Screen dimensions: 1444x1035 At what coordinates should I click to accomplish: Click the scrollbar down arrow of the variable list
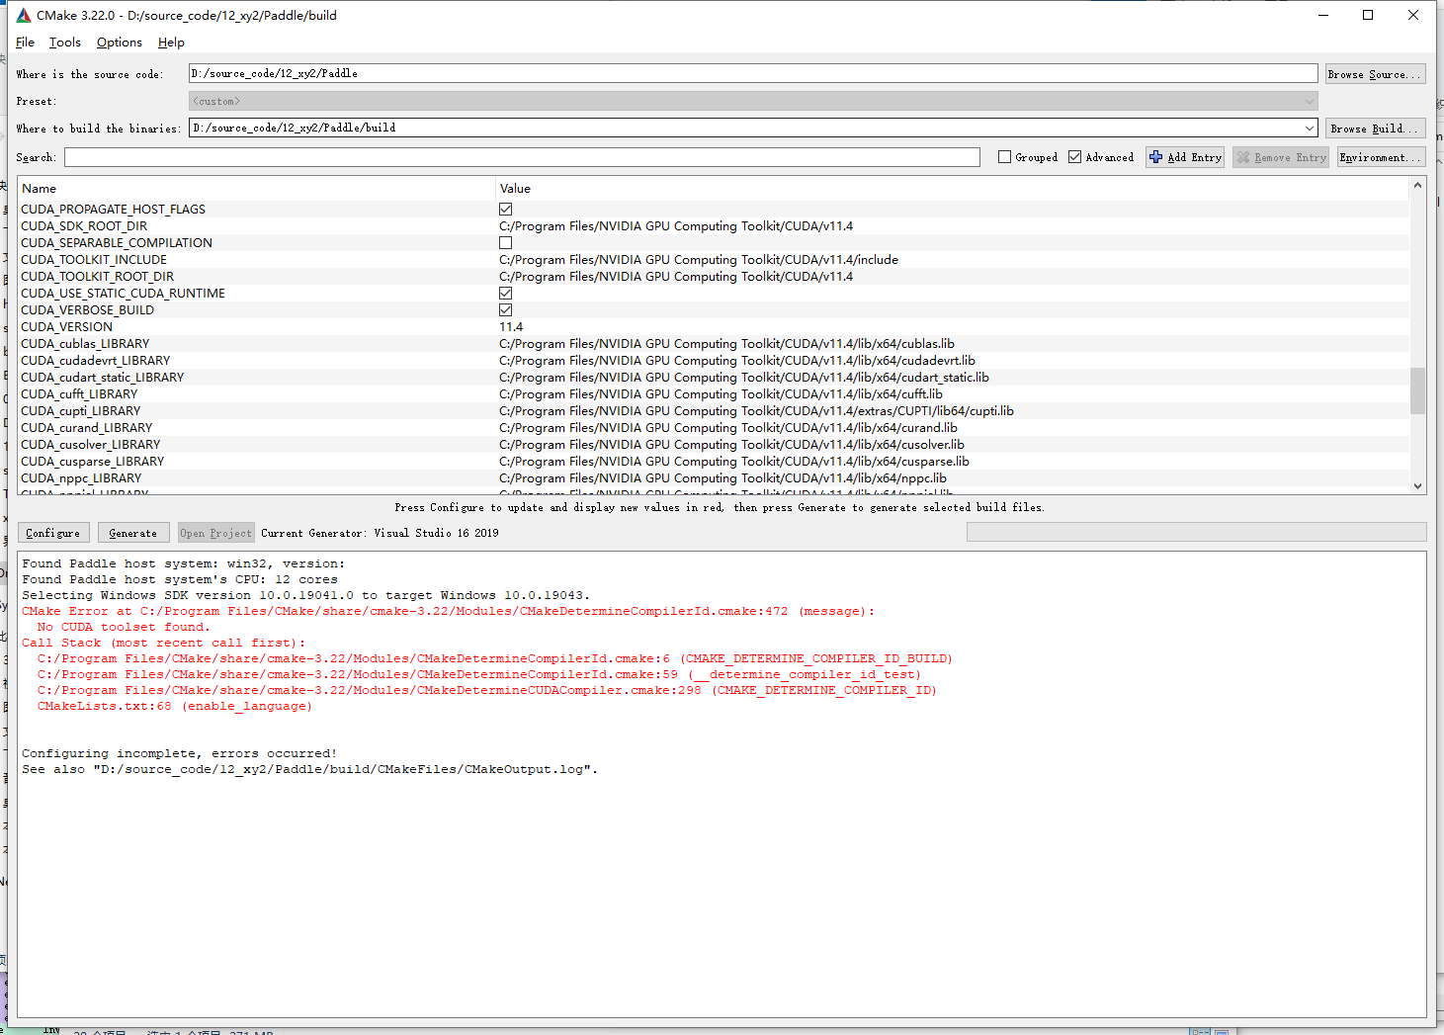click(x=1417, y=485)
